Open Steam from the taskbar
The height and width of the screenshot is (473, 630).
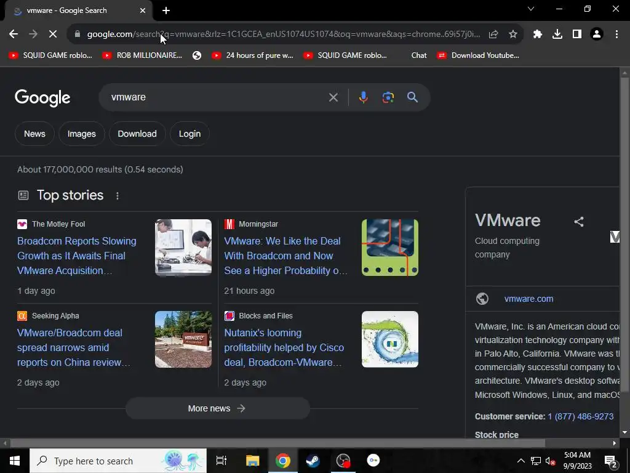(x=313, y=461)
